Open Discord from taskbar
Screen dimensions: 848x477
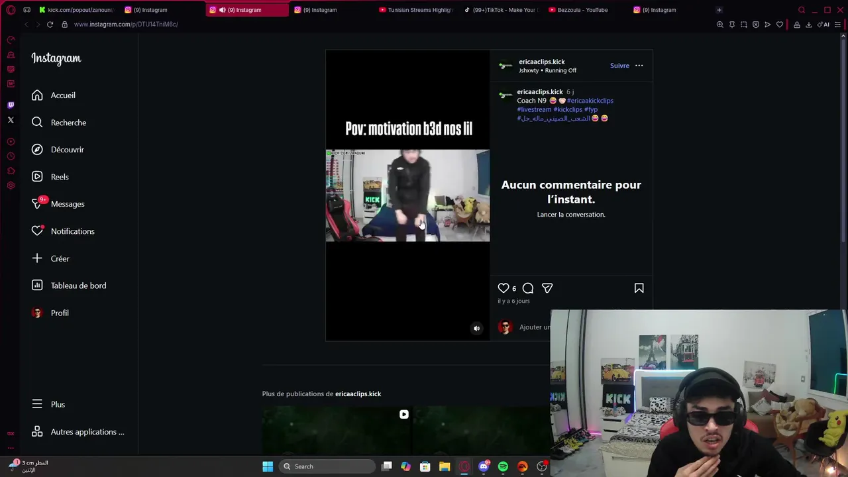pos(484,466)
